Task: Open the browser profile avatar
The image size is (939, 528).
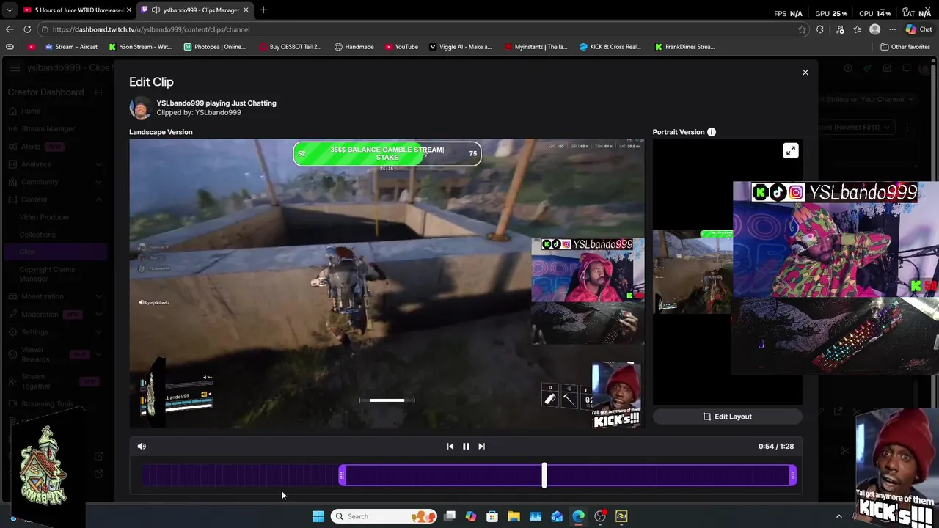Action: pyautogui.click(x=874, y=29)
